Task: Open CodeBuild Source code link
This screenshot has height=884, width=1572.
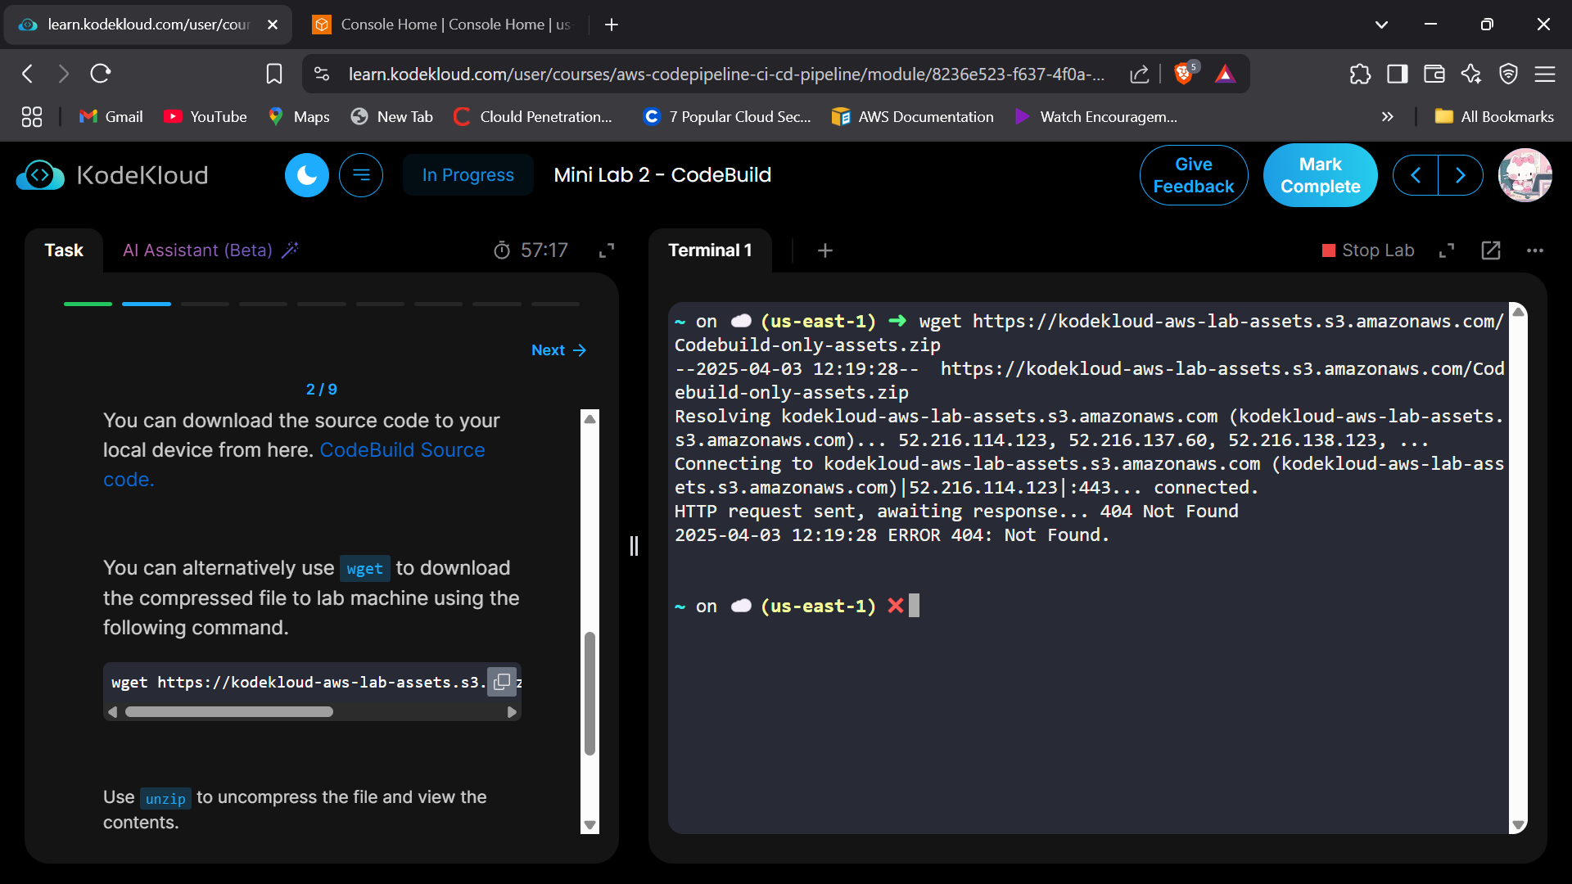Action: click(401, 450)
